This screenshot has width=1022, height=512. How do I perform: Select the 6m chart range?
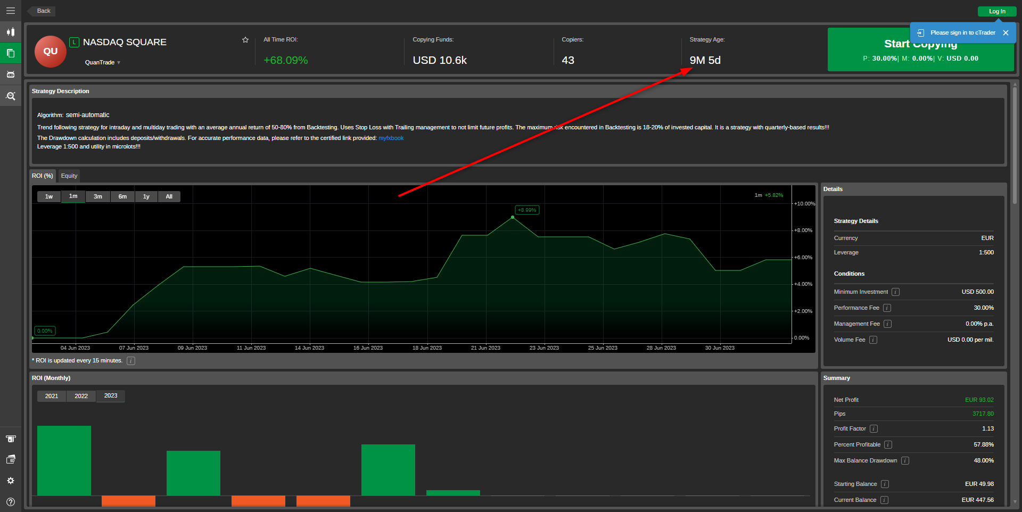(x=122, y=196)
